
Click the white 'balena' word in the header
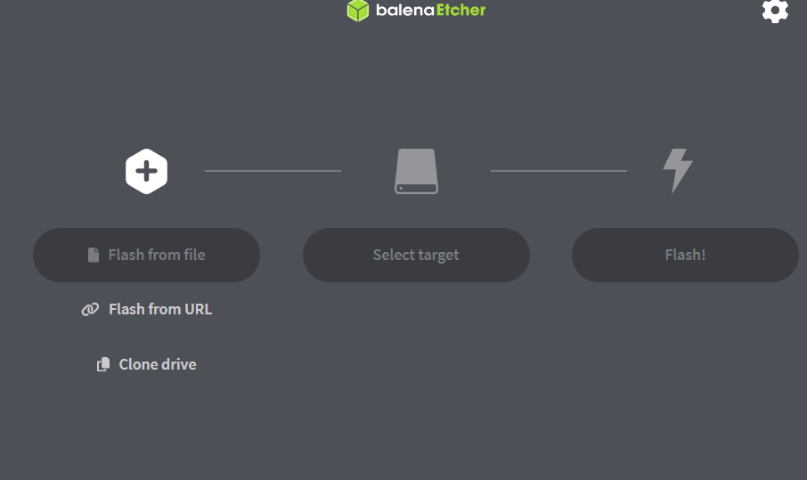[404, 11]
